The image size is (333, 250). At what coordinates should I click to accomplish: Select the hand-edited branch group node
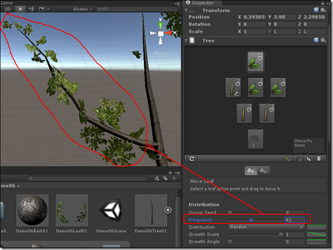coord(233,88)
